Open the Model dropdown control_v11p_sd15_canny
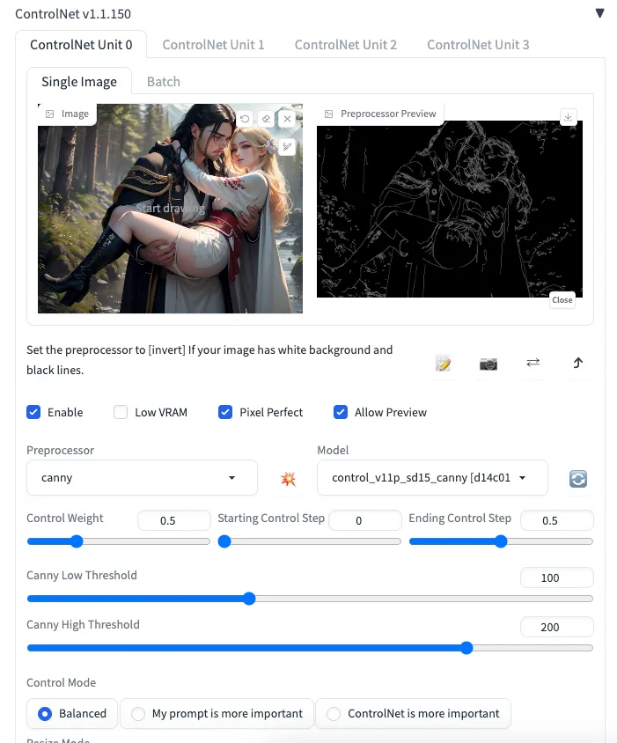 (432, 478)
